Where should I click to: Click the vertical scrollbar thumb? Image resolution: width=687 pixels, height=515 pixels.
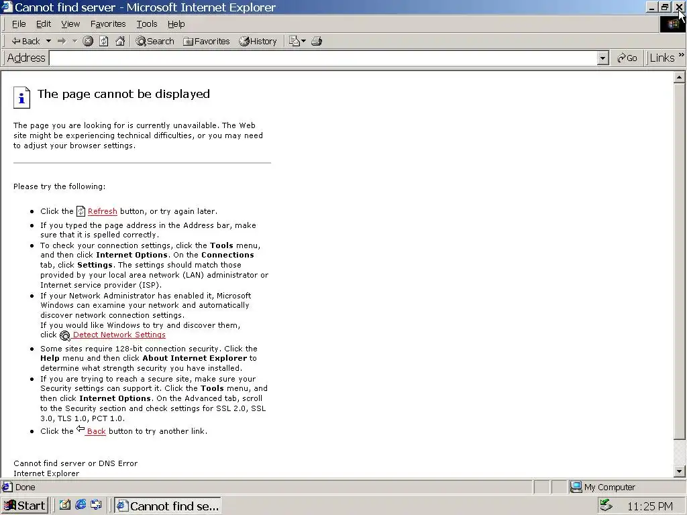pos(679,261)
